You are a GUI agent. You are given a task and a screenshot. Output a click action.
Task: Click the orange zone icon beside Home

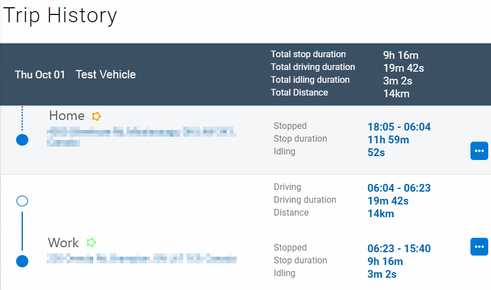tap(97, 116)
